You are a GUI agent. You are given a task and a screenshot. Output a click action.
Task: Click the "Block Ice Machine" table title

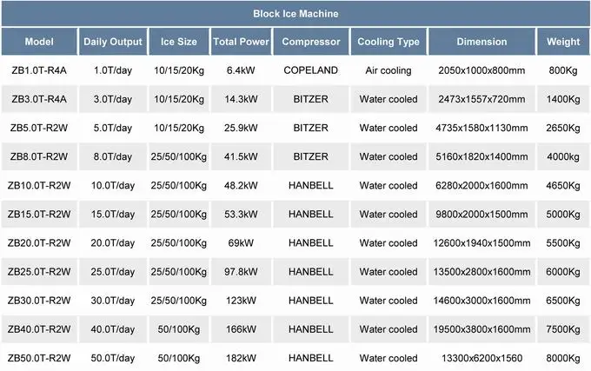click(x=295, y=14)
